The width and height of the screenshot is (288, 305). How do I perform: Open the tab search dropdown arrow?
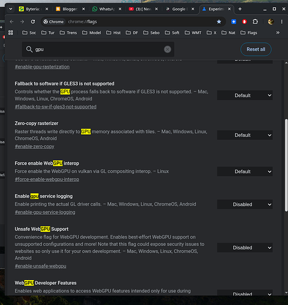pos(11,9)
